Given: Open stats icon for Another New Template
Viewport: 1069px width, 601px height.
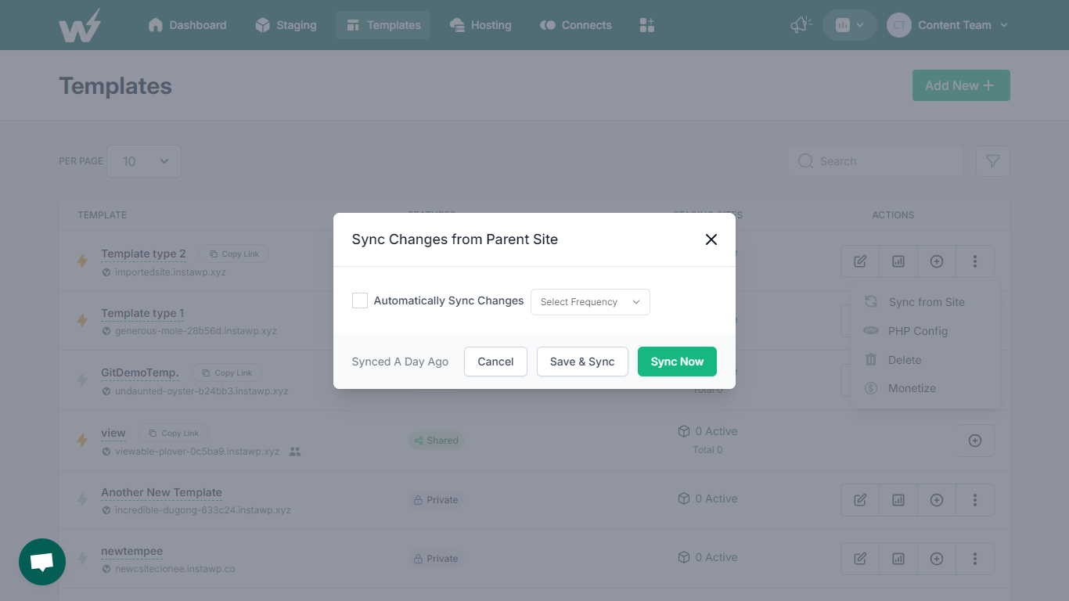Looking at the screenshot, I should tap(898, 500).
